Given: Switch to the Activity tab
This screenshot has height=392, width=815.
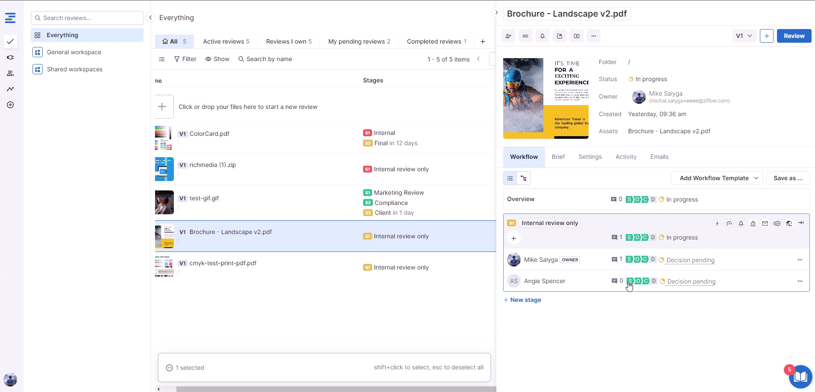Looking at the screenshot, I should 626,157.
